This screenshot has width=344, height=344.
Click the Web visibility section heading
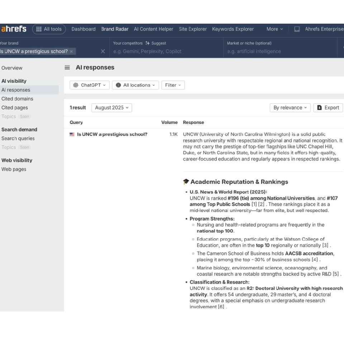point(17,161)
